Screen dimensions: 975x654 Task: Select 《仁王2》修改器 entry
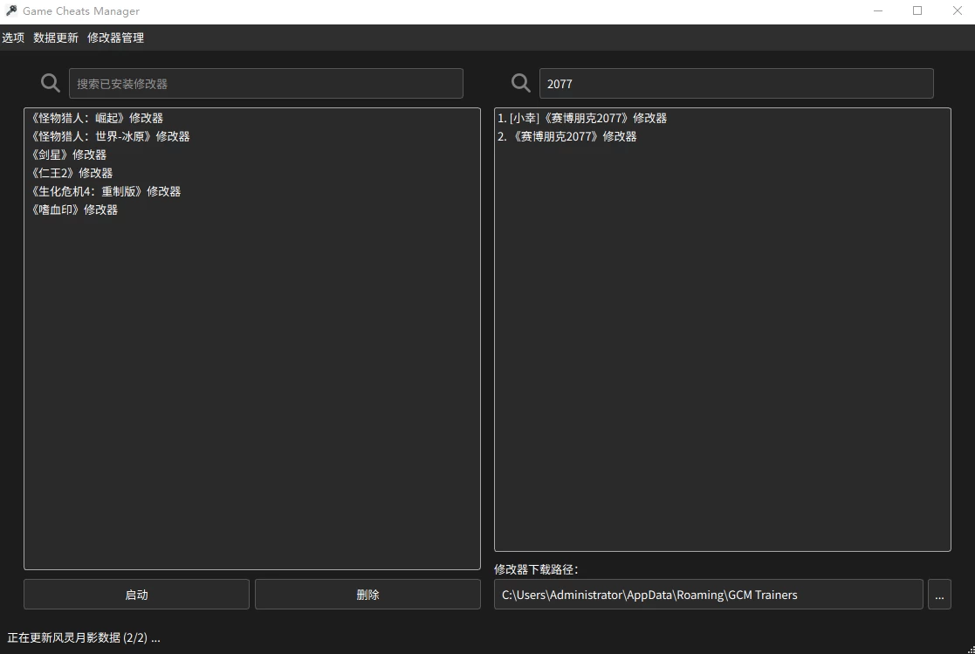[252, 173]
